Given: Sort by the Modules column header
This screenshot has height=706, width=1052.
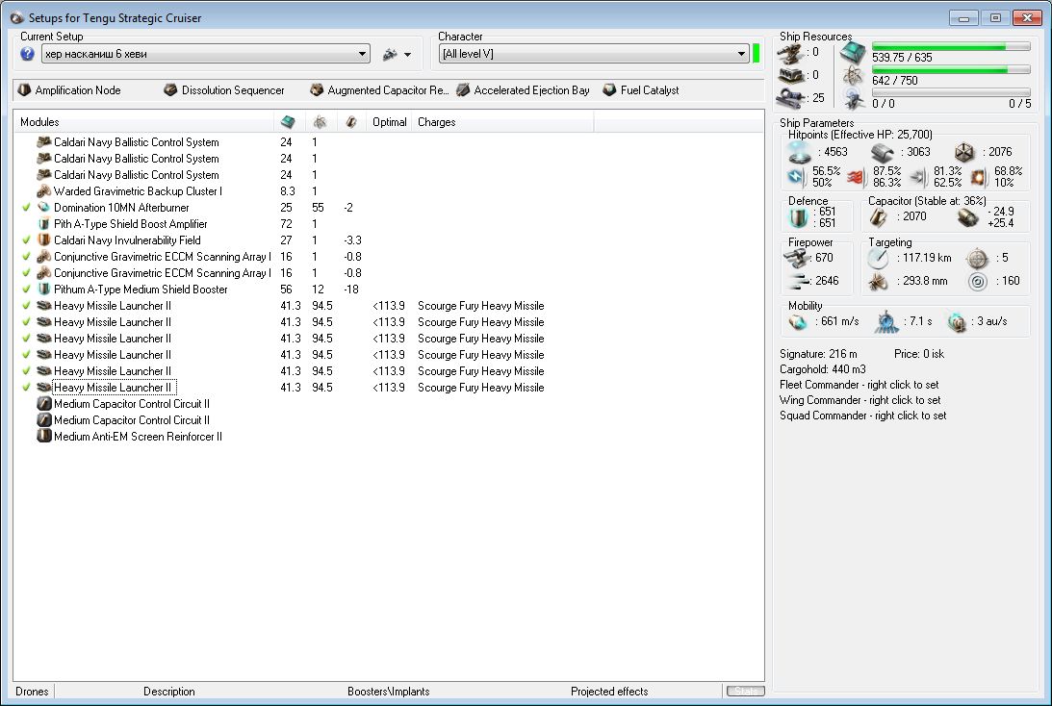Looking at the screenshot, I should pyautogui.click(x=143, y=121).
